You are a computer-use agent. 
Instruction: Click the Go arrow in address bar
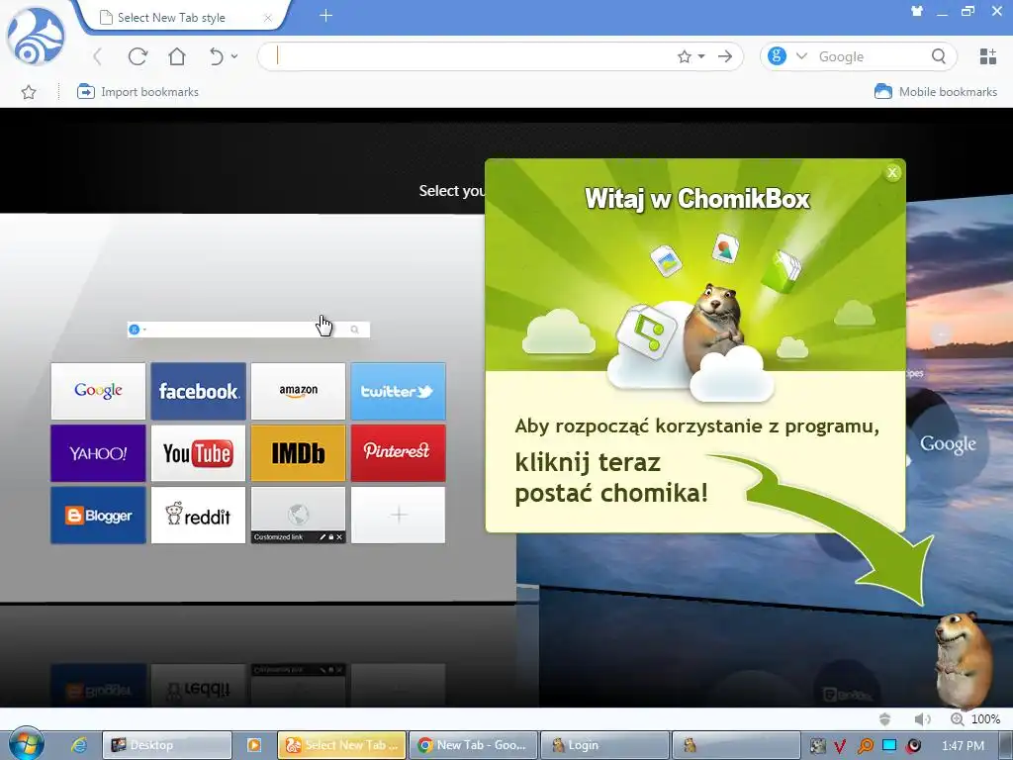[725, 56]
